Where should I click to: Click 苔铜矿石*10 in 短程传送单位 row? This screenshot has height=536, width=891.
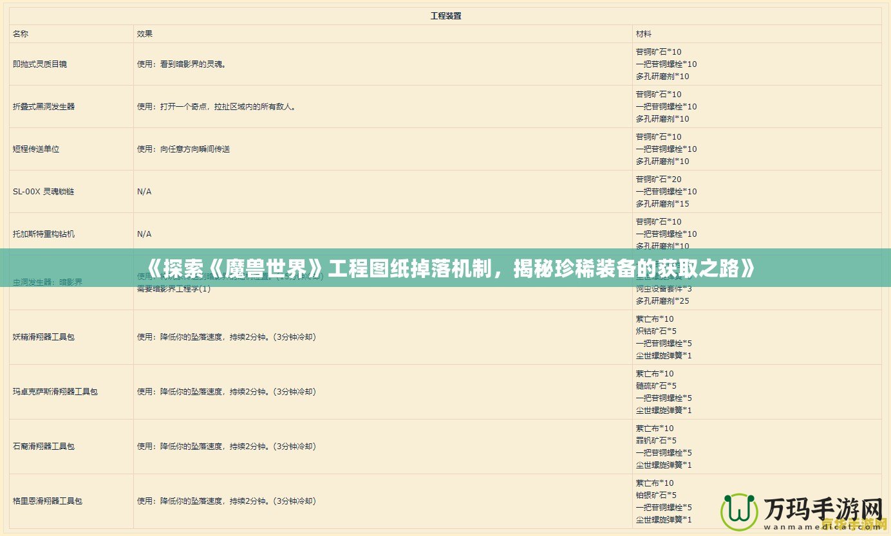(x=659, y=137)
